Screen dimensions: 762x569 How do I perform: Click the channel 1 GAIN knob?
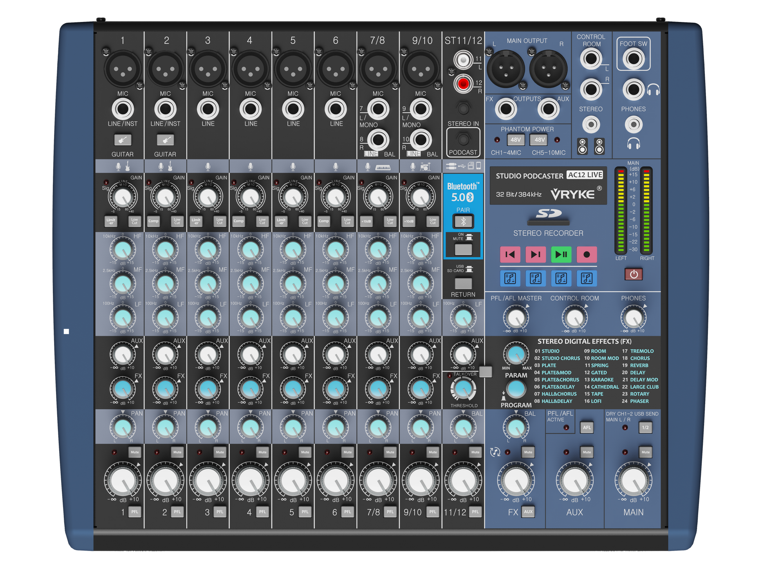pyautogui.click(x=123, y=197)
